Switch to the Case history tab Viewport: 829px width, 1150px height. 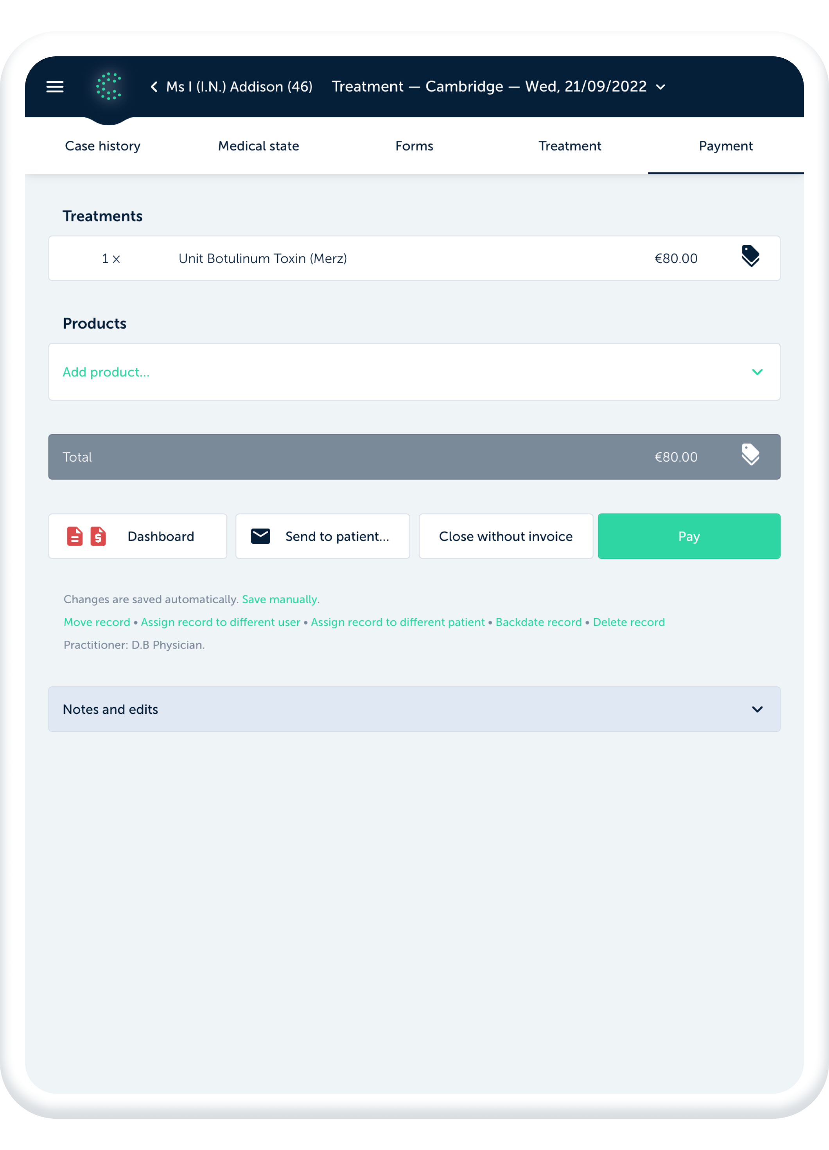point(102,146)
